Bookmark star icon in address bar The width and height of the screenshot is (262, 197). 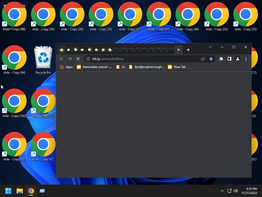(211, 59)
